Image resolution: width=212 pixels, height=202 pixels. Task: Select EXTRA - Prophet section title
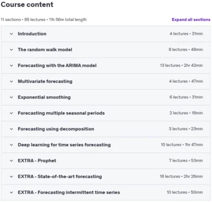click(37, 161)
